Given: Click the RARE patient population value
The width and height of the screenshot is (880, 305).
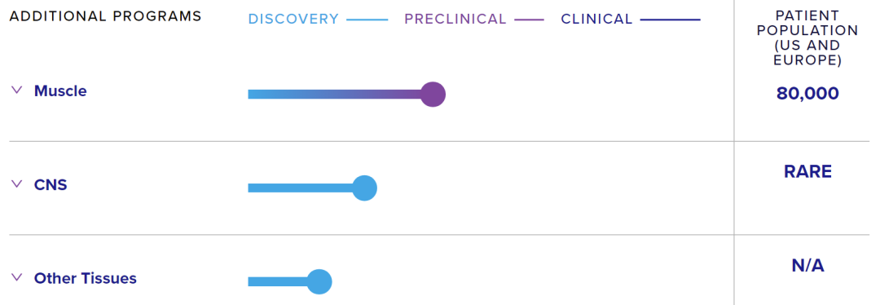Looking at the screenshot, I should [x=807, y=171].
